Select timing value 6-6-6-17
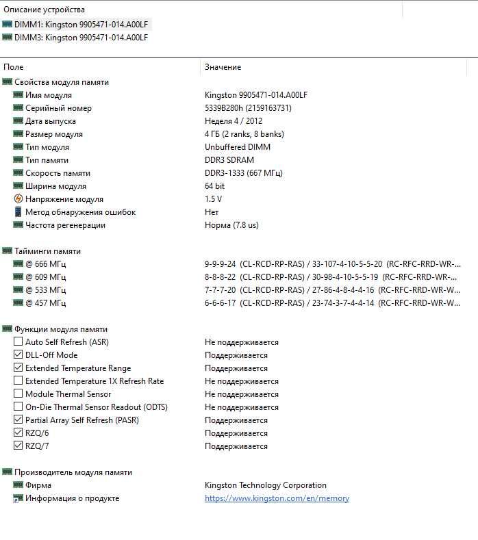Image resolution: width=478 pixels, height=540 pixels. pyautogui.click(x=221, y=303)
